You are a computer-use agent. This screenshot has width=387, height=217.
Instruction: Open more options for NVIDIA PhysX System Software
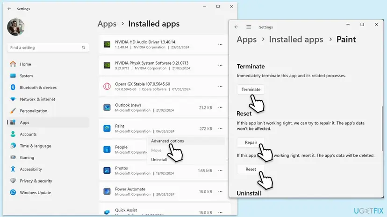(220, 65)
